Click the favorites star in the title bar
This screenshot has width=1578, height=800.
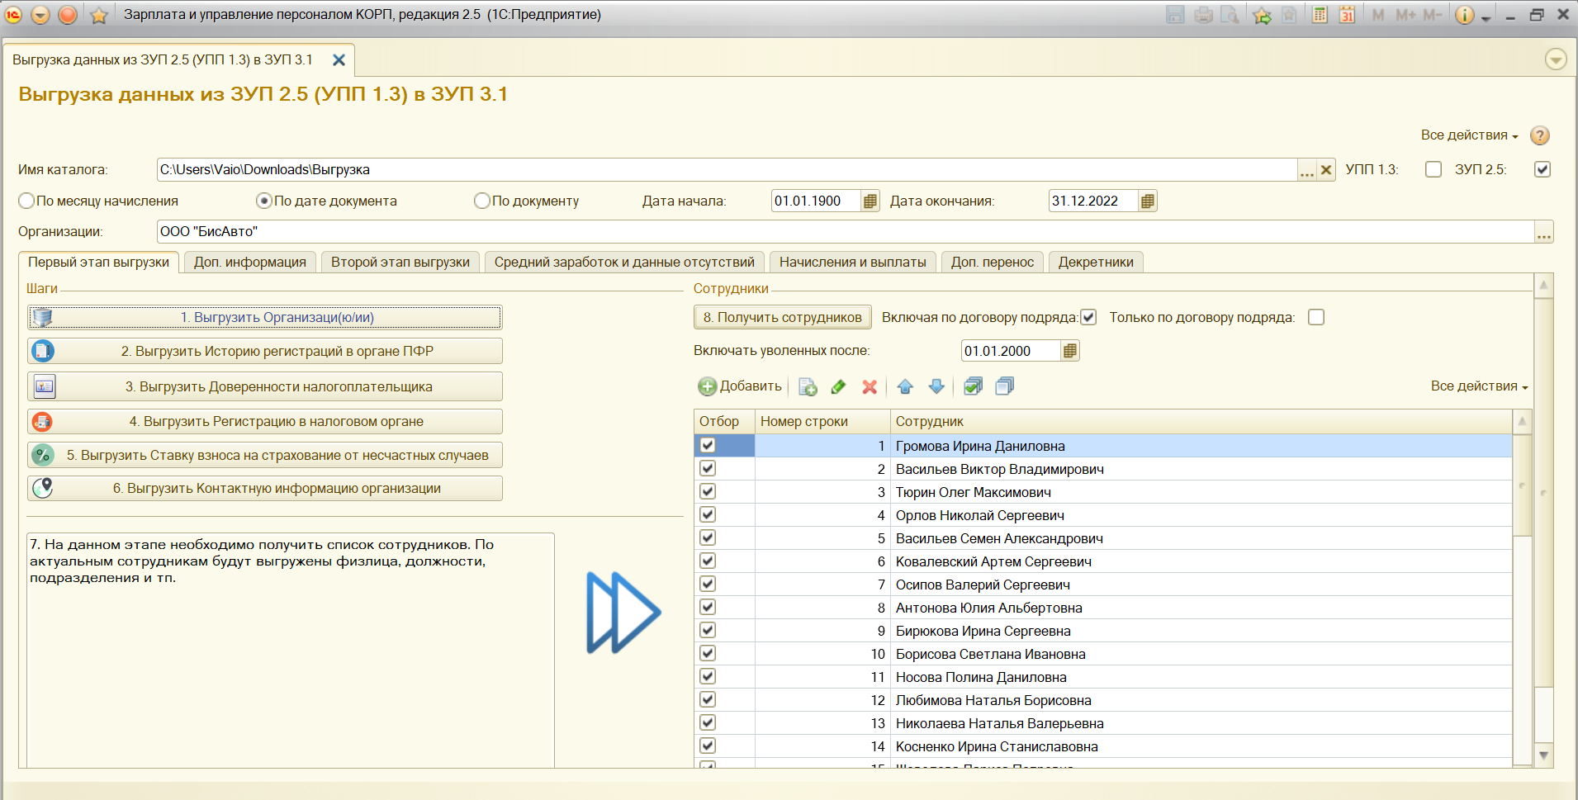pos(99,15)
